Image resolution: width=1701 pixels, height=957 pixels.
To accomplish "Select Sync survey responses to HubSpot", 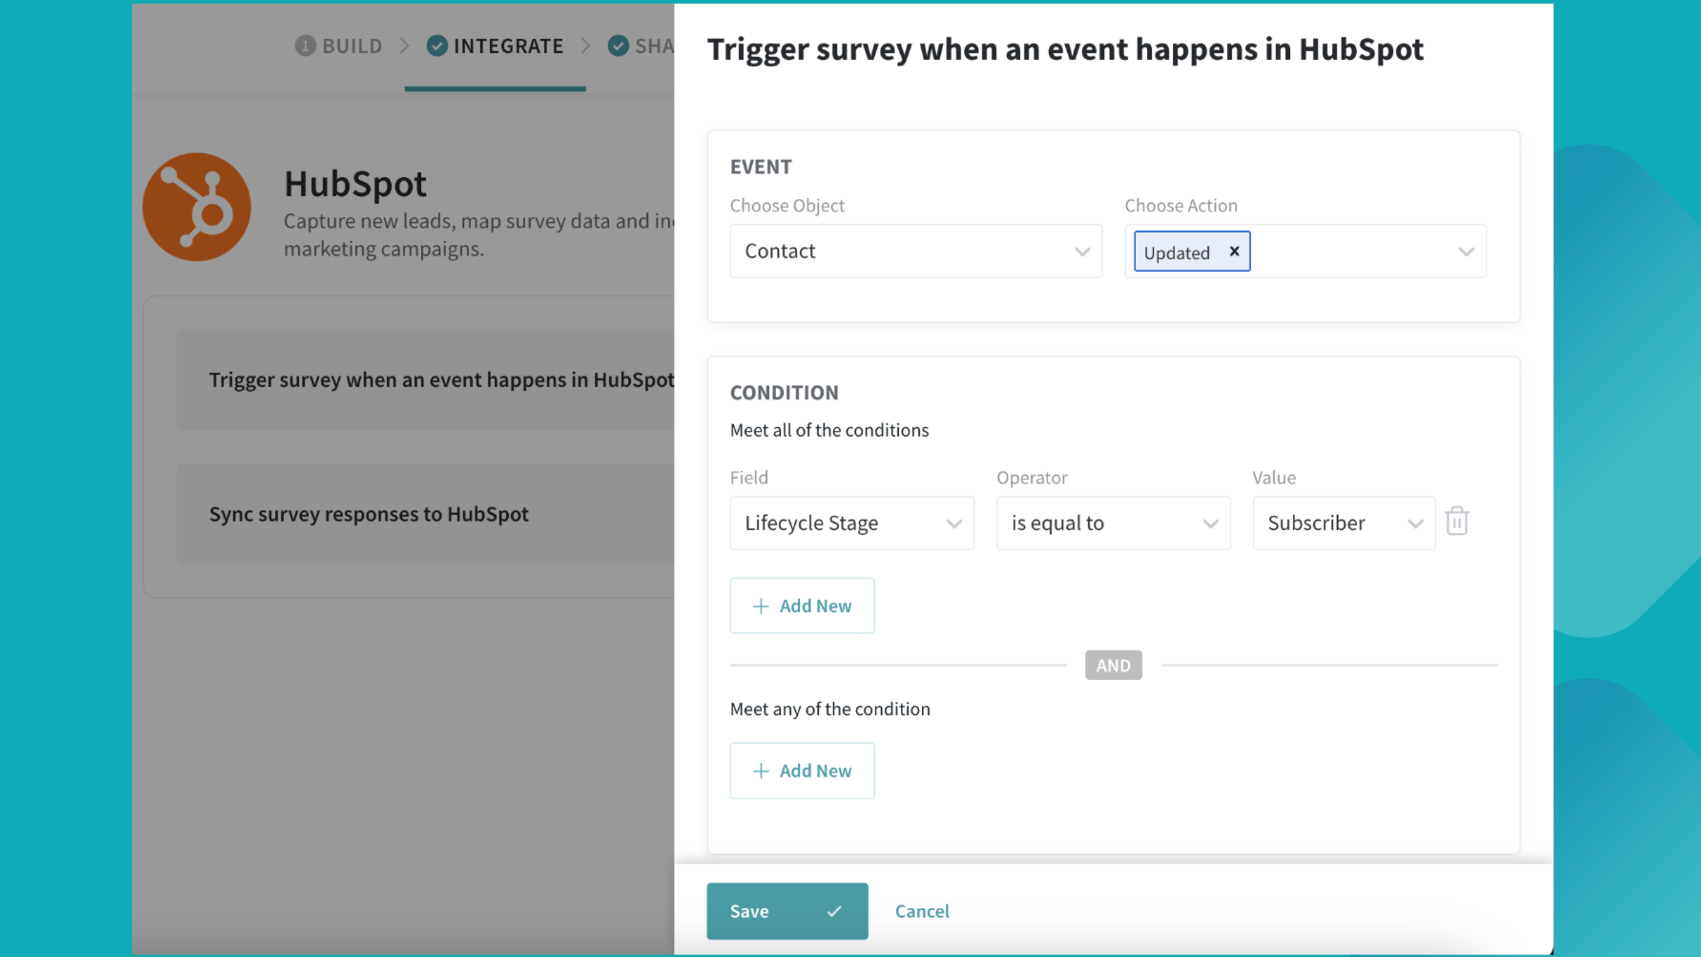I will pos(368,514).
